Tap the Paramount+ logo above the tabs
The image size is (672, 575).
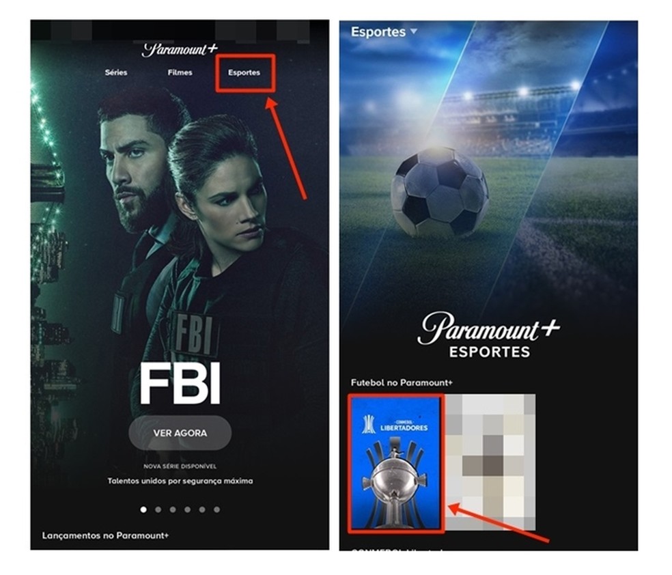[180, 50]
